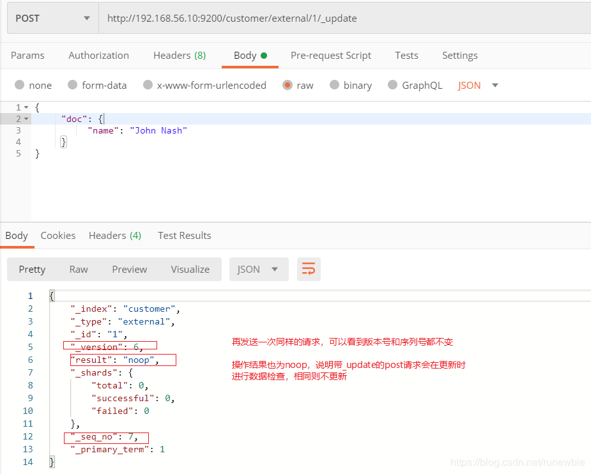This screenshot has width=591, height=474.
Task: Select the form-data radio button
Action: coord(72,85)
